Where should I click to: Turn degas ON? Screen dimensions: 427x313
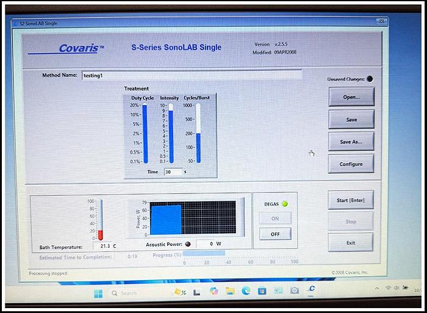tap(275, 218)
